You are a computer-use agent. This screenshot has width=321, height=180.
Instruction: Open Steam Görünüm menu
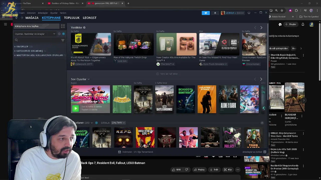click(31, 13)
